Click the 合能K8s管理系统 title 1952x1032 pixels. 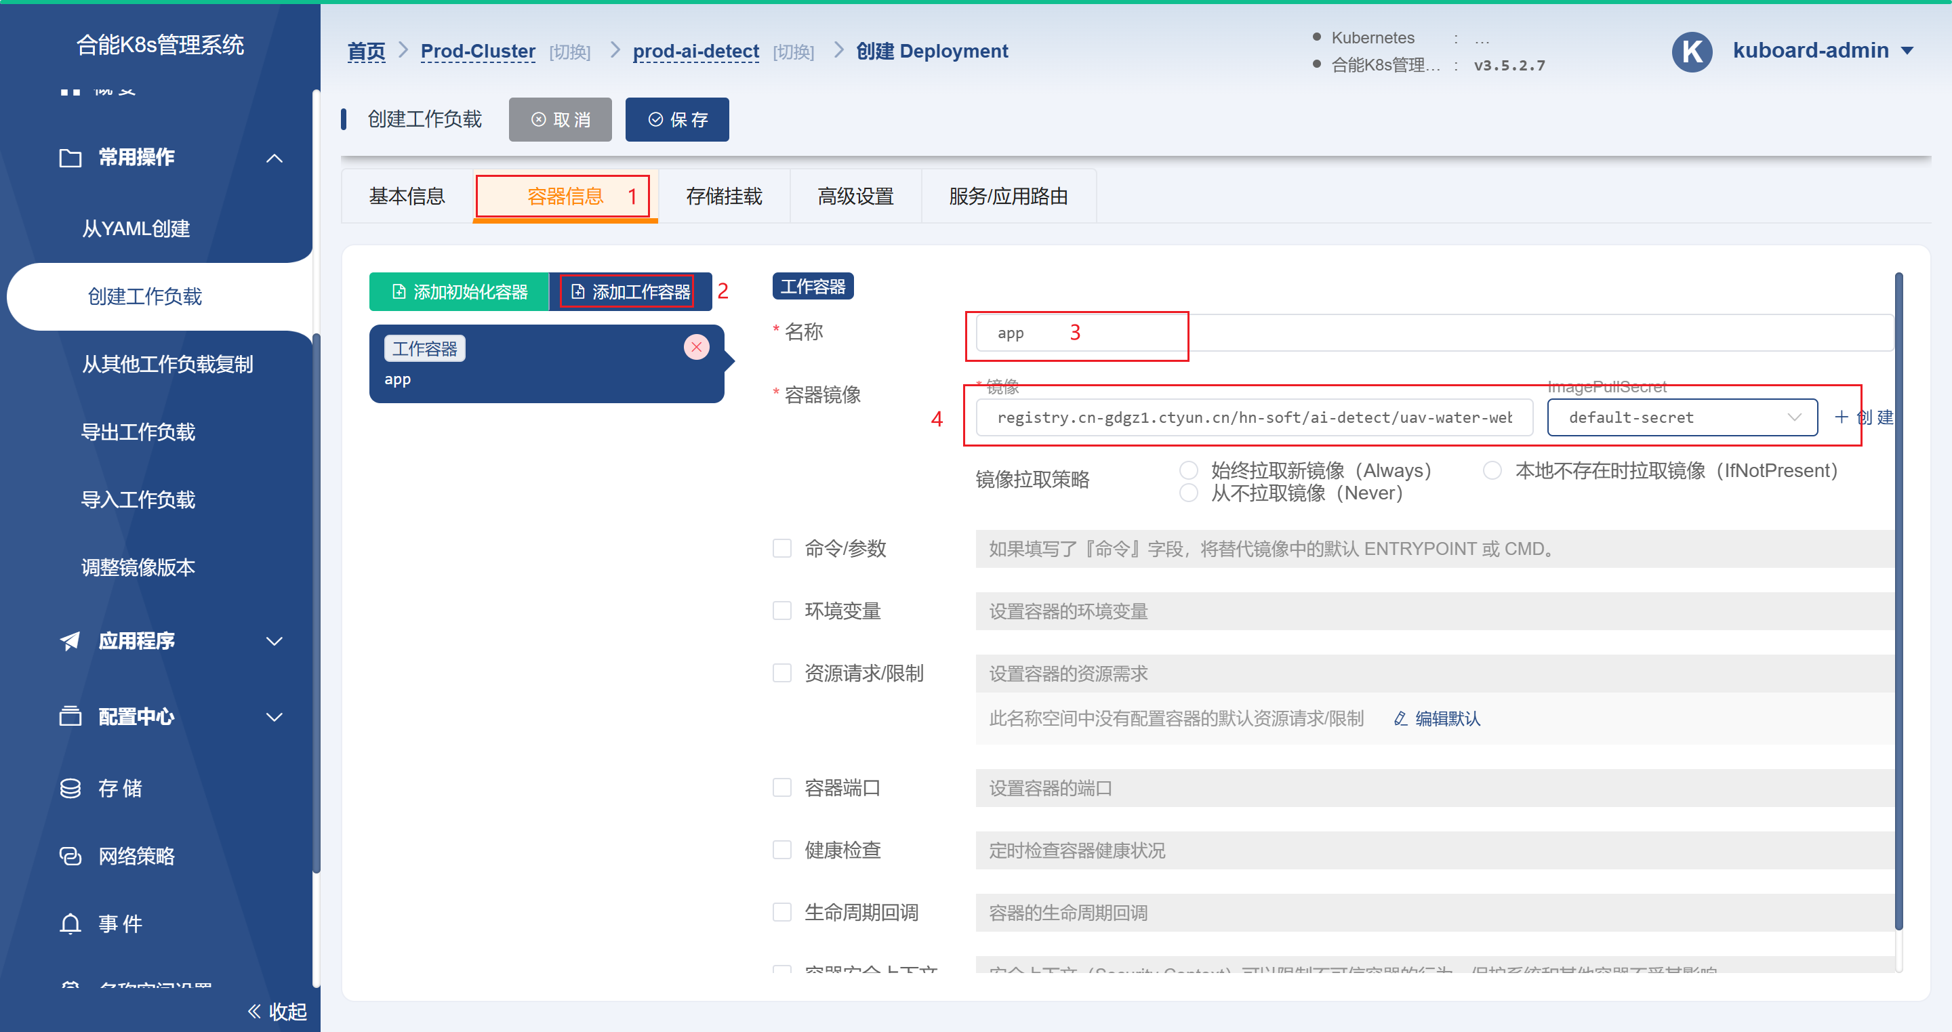[x=160, y=45]
